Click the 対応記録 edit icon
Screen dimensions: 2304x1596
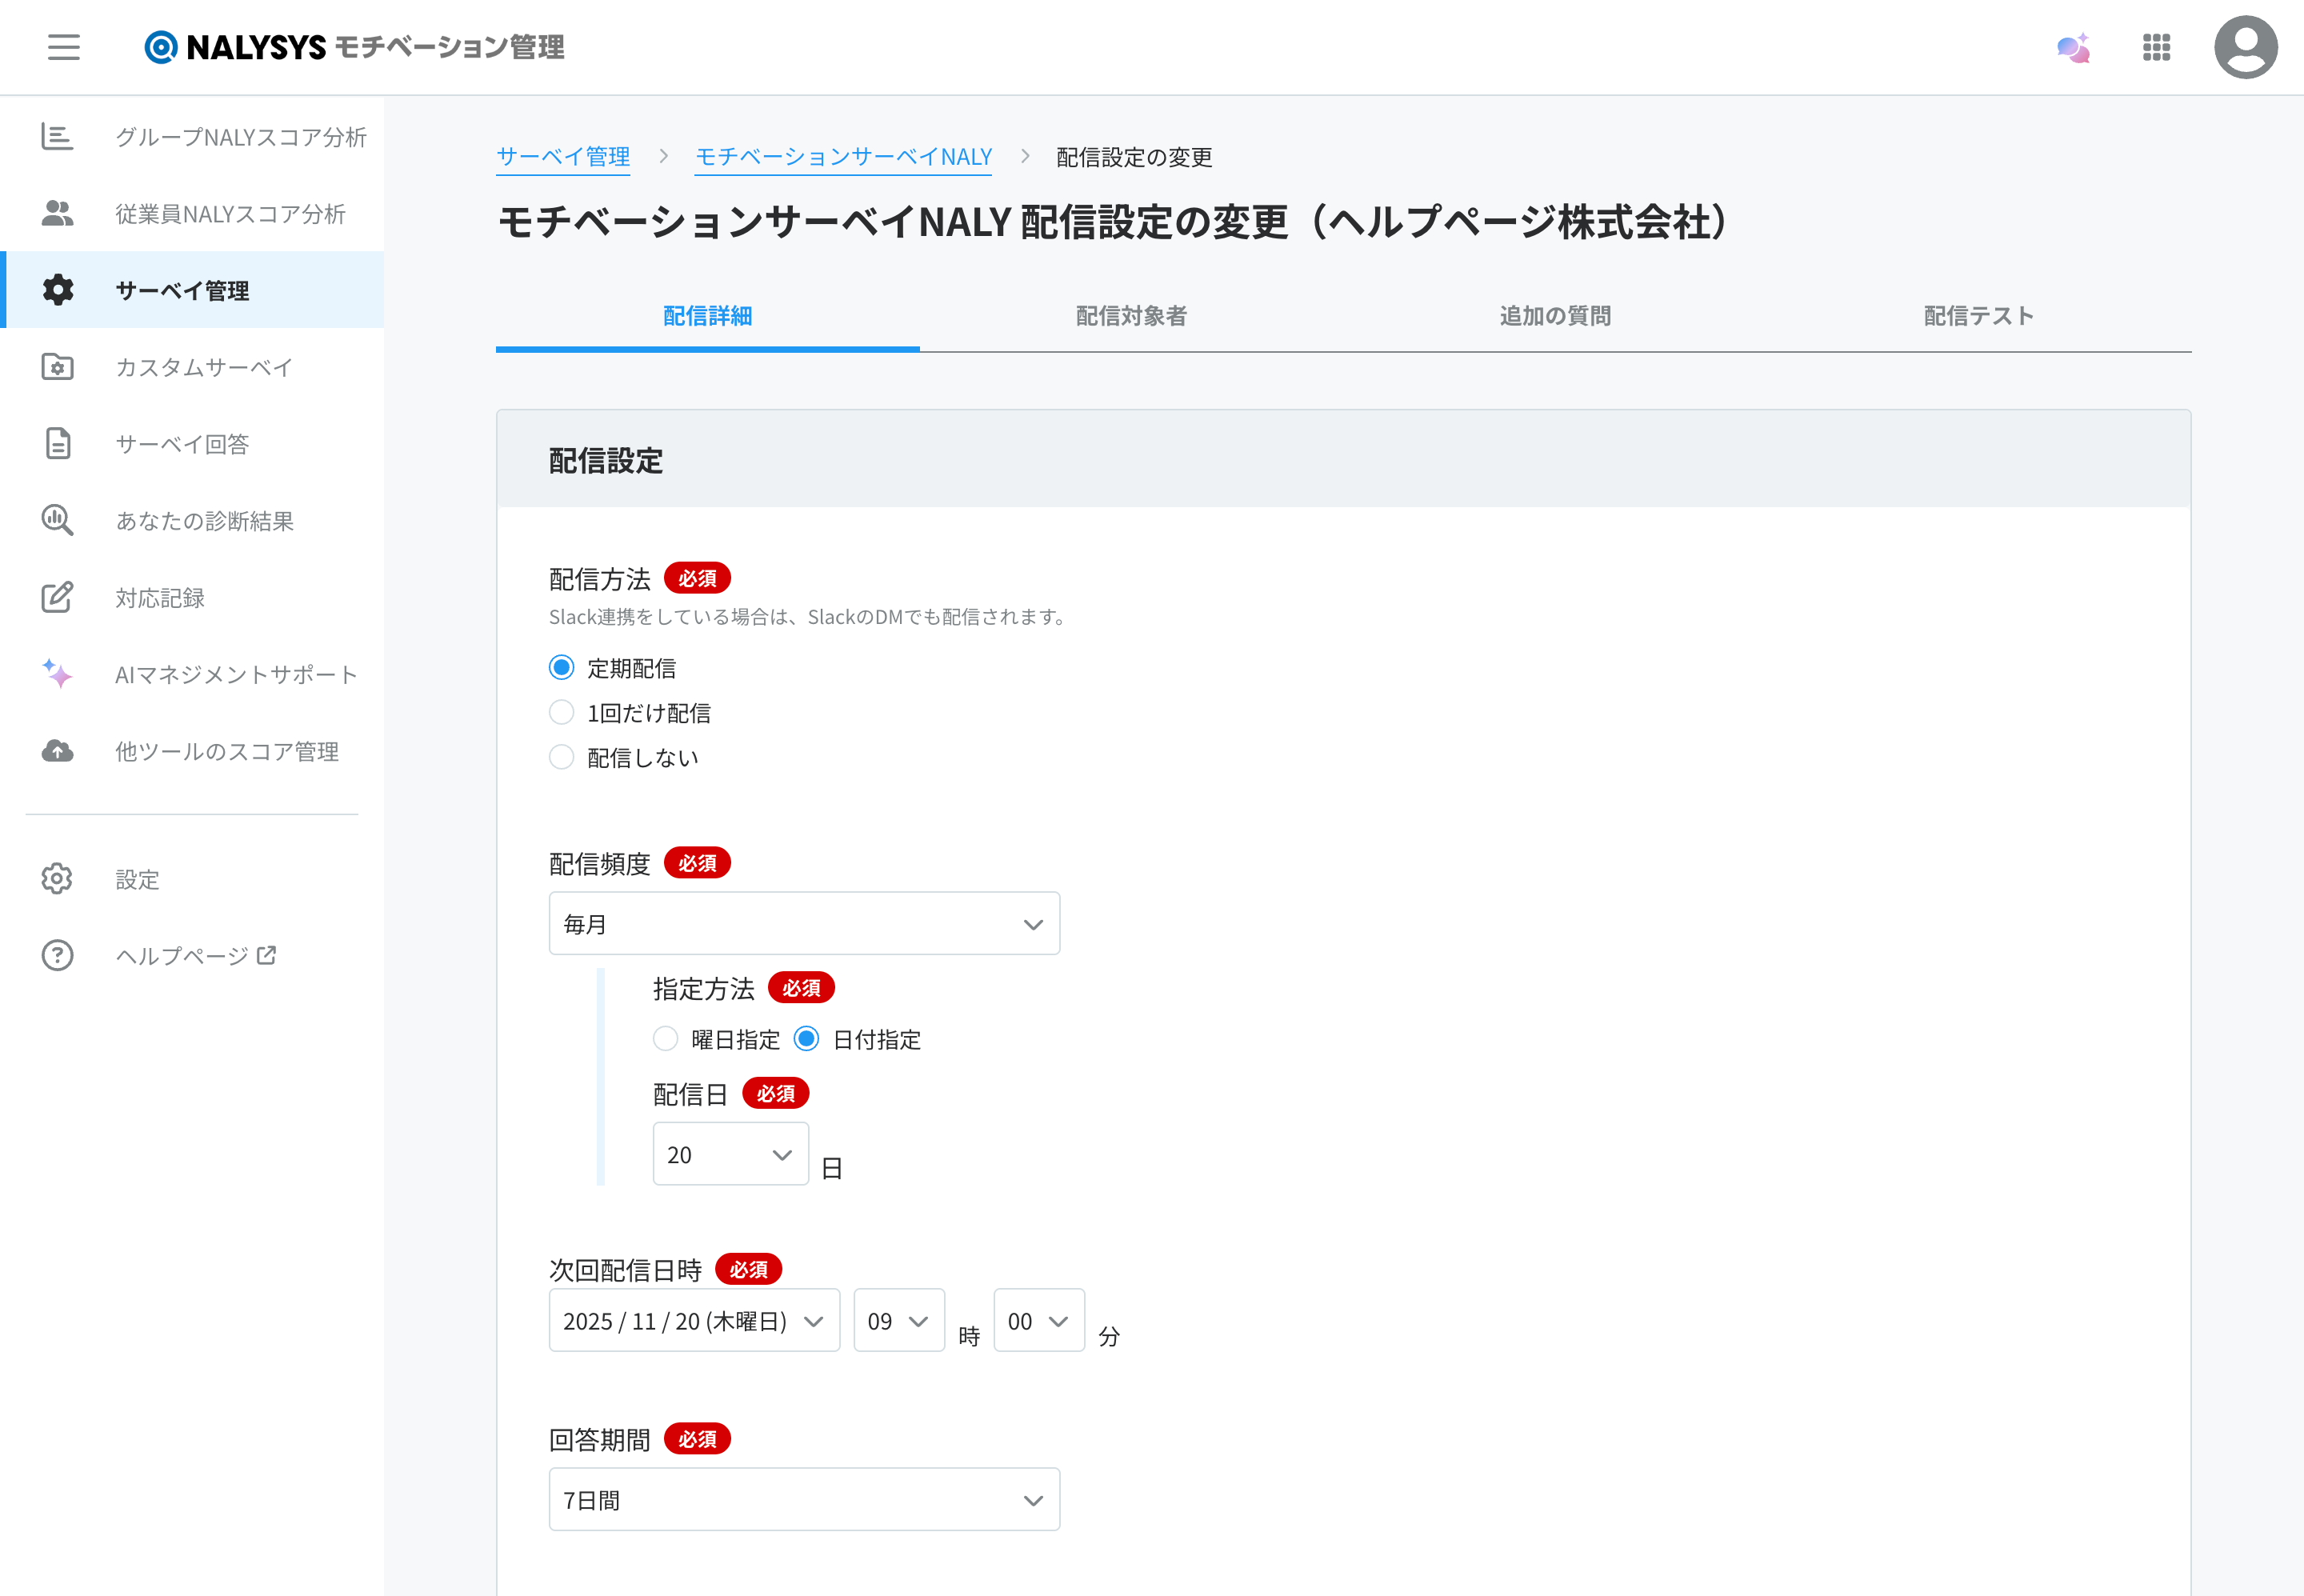(57, 597)
